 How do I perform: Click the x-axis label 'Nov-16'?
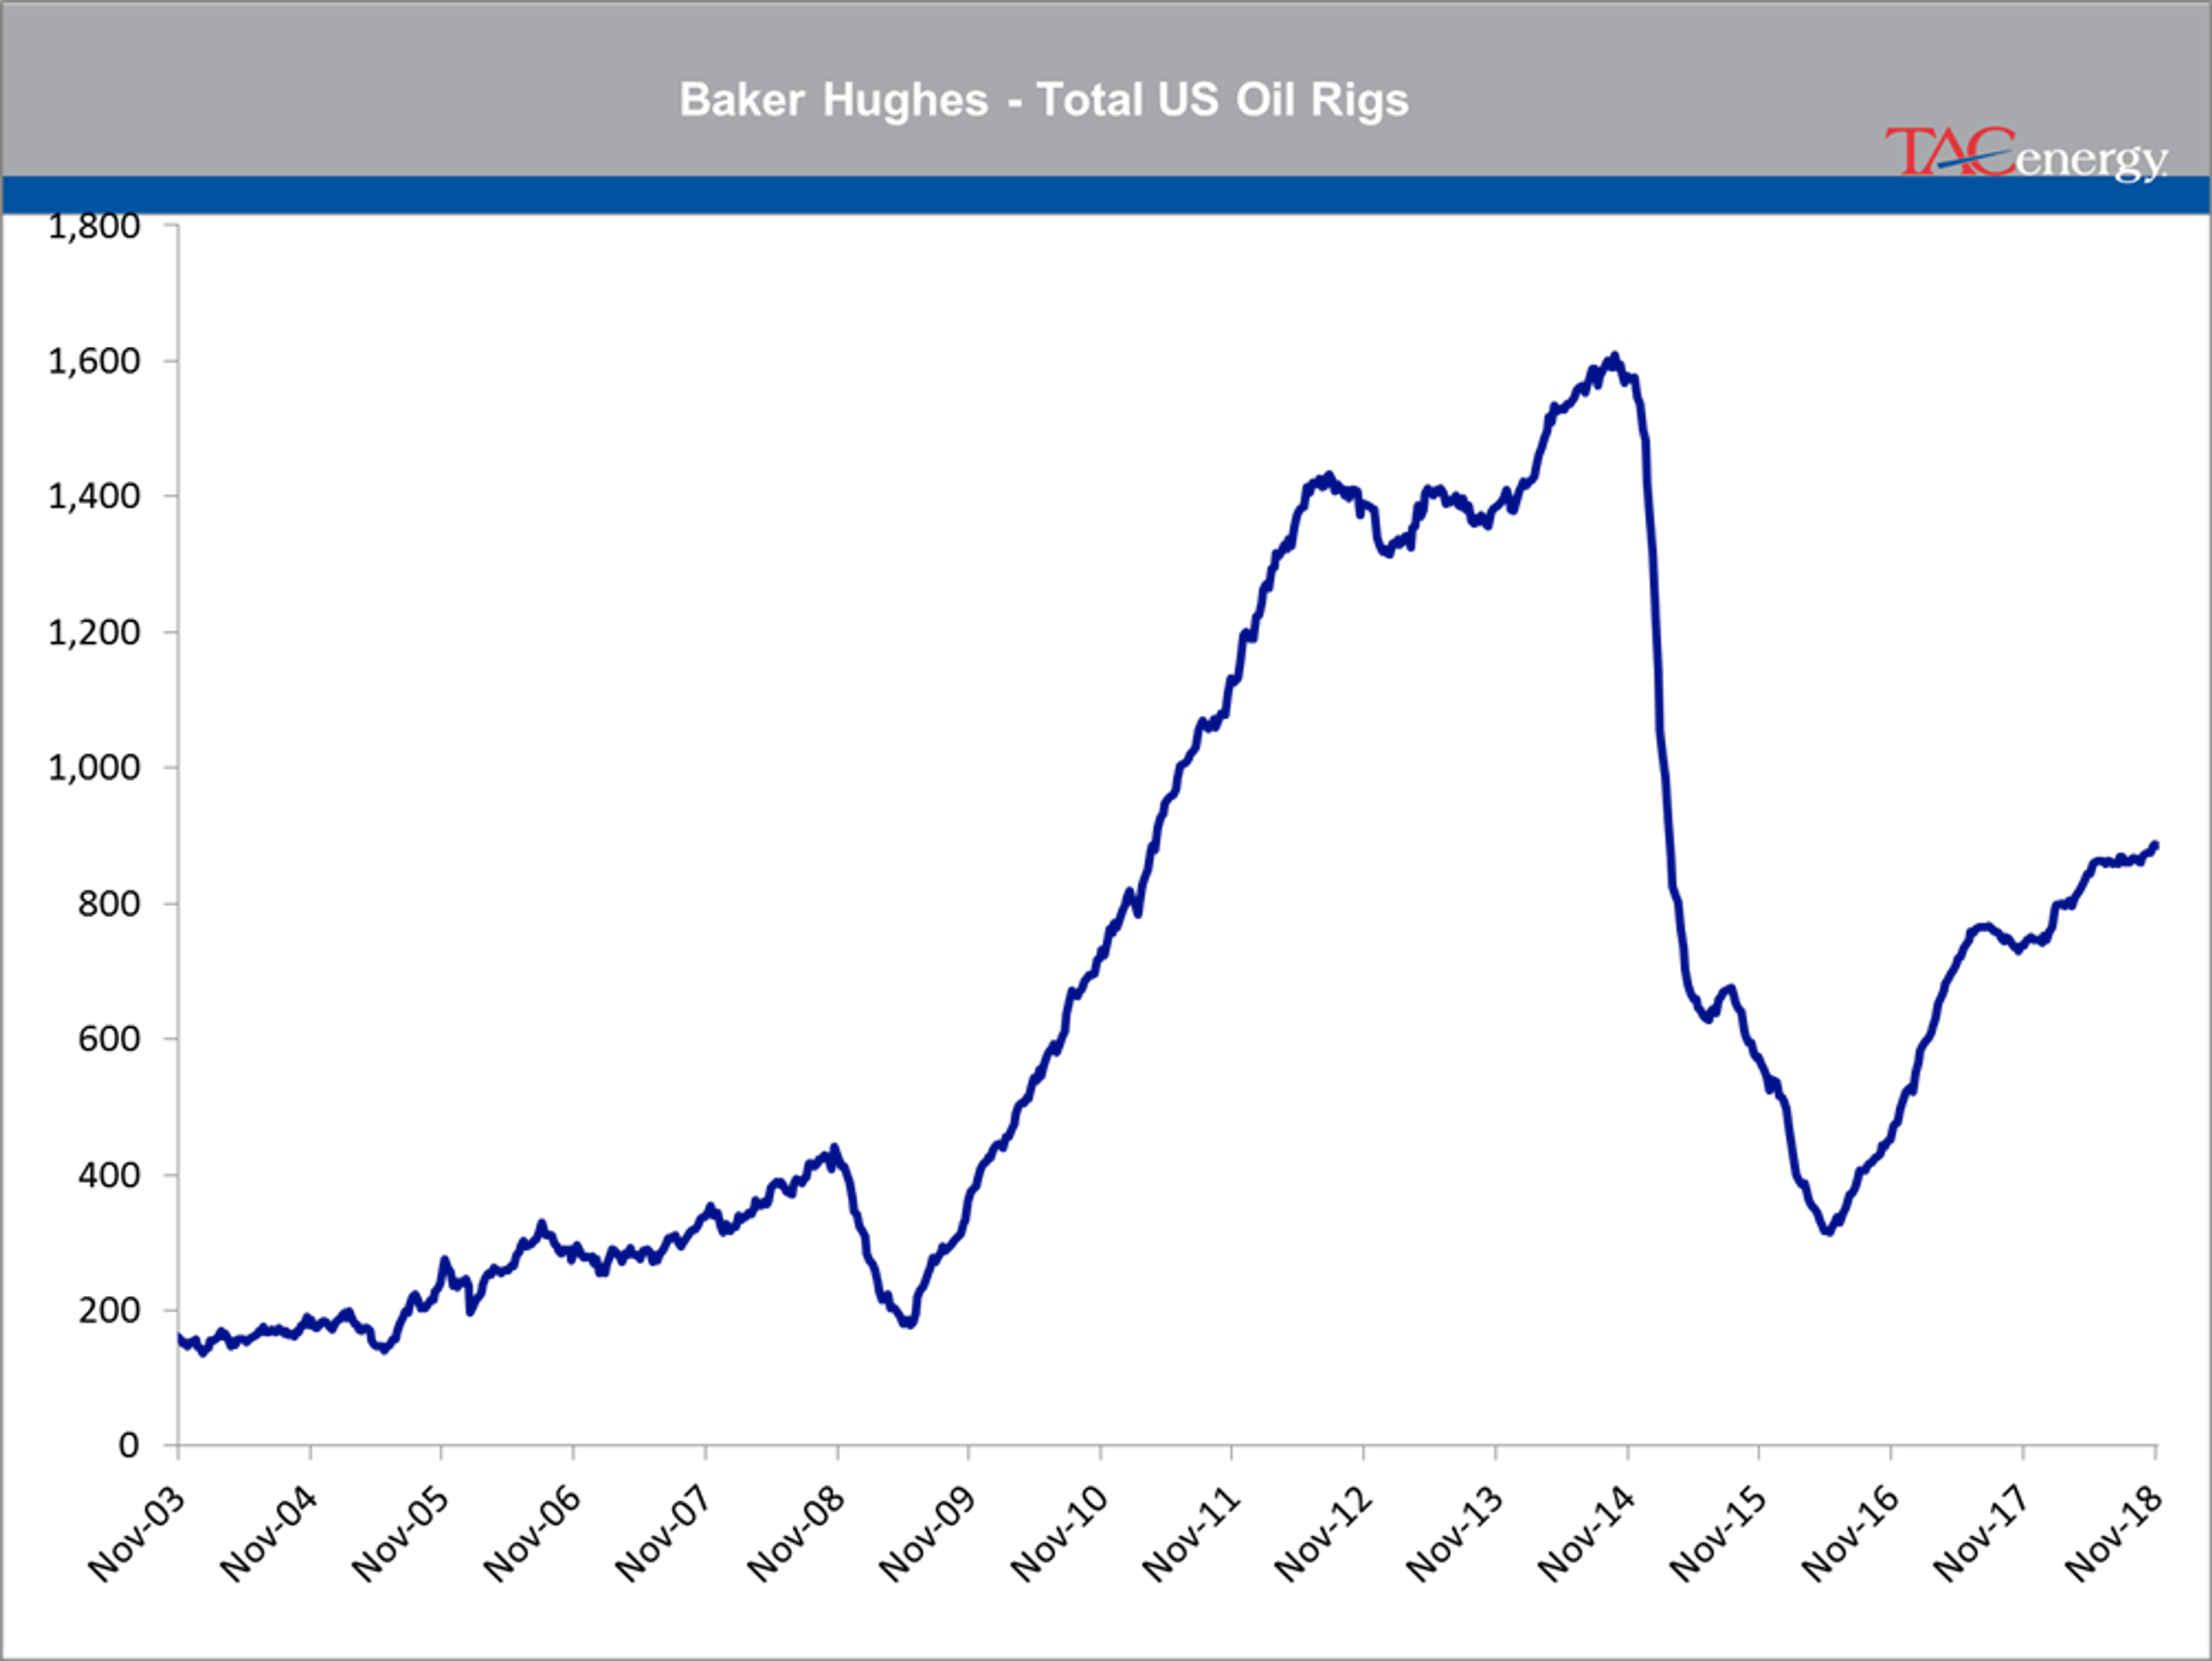1850,1534
